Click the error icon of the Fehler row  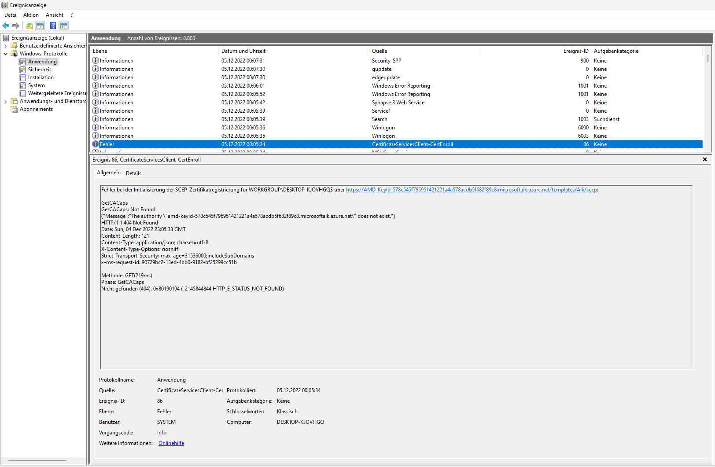[x=96, y=144]
